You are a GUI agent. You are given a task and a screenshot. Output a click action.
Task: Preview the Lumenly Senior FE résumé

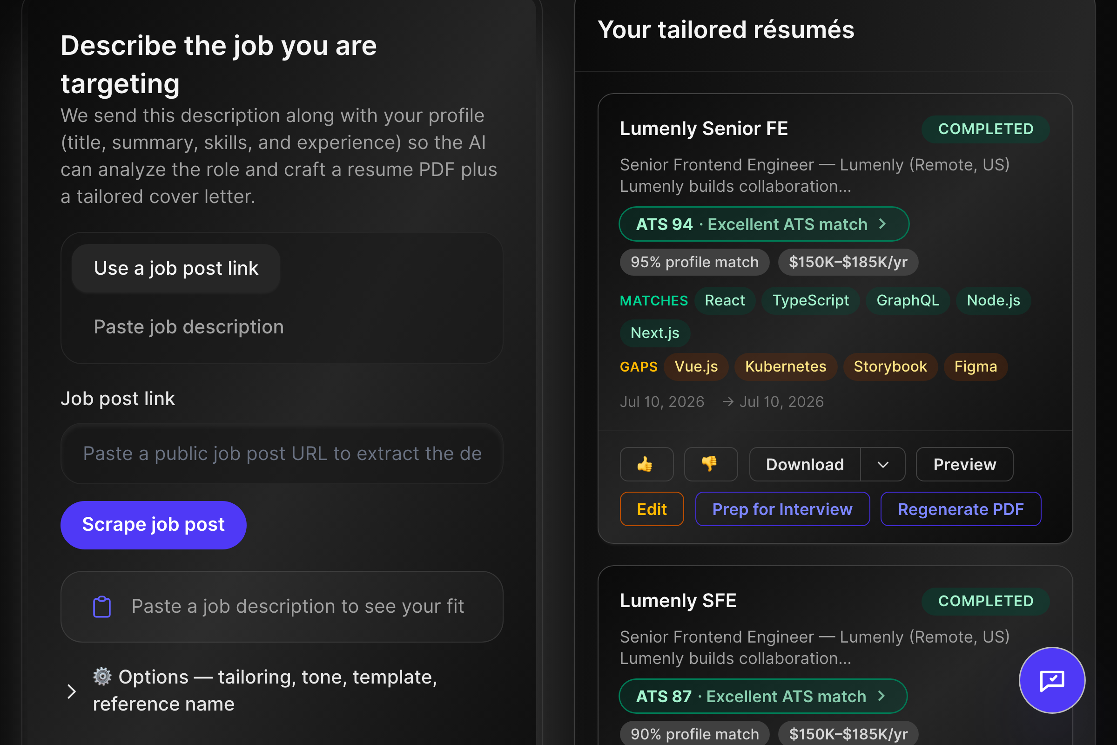964,464
